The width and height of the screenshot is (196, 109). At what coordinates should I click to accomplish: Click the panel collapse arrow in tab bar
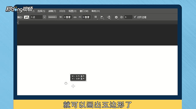18,23
